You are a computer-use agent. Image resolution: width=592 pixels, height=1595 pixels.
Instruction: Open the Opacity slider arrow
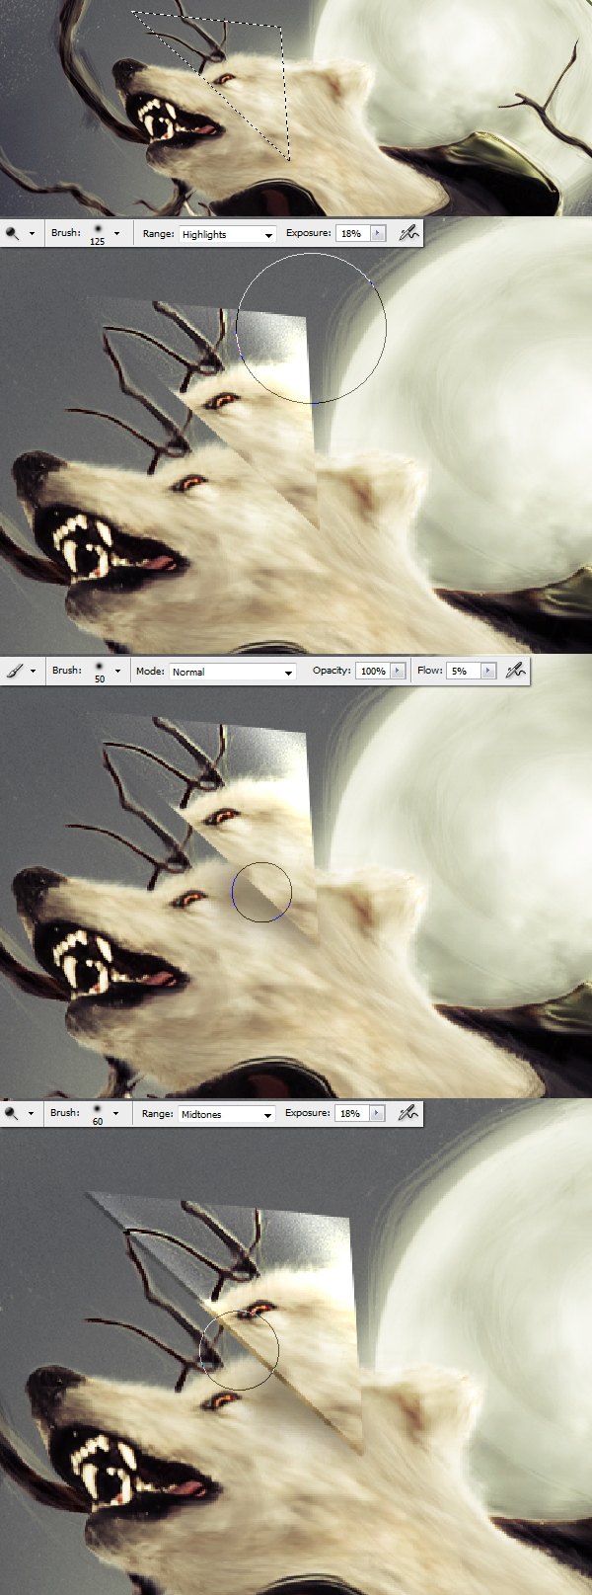tap(399, 671)
